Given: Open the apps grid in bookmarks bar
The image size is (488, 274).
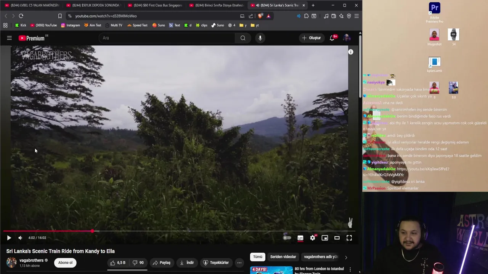Looking at the screenshot, I should coord(5,25).
